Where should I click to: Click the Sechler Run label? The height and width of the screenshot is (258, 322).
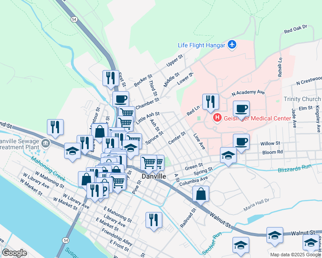point(212,243)
